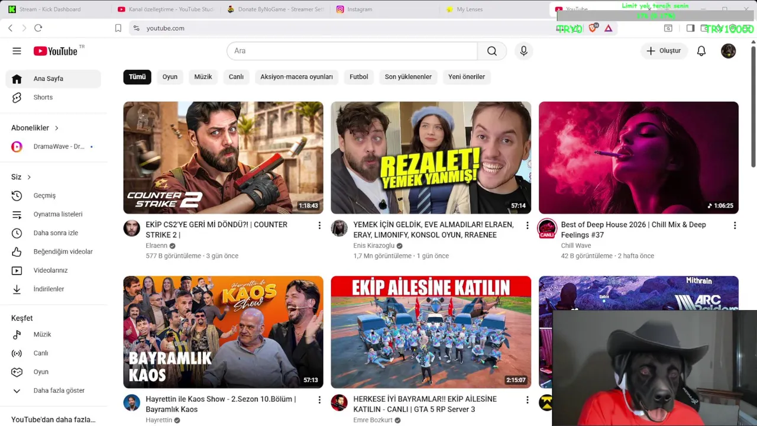Screen dimensions: 757x426
Task: Click the Hayrettin channel avatar
Action: [x=131, y=403]
